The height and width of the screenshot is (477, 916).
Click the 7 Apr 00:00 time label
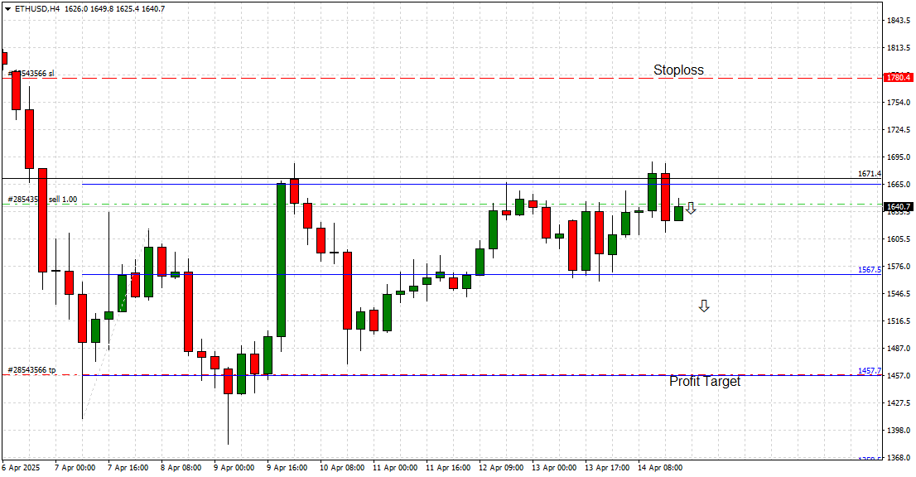[x=75, y=468]
